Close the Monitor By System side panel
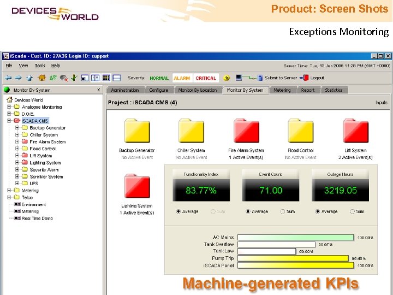The width and height of the screenshot is (393, 295). pos(98,90)
